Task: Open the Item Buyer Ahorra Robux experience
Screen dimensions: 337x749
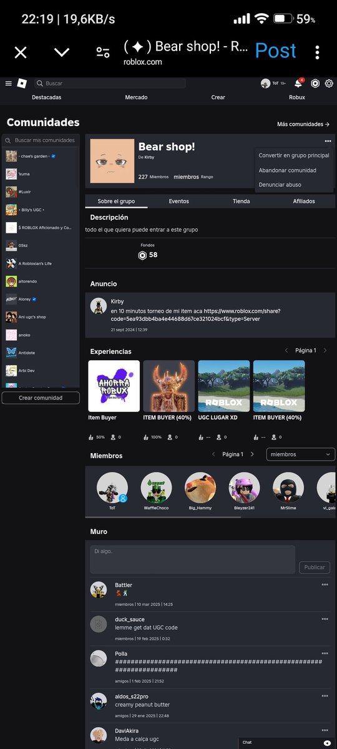Action: 114,386
